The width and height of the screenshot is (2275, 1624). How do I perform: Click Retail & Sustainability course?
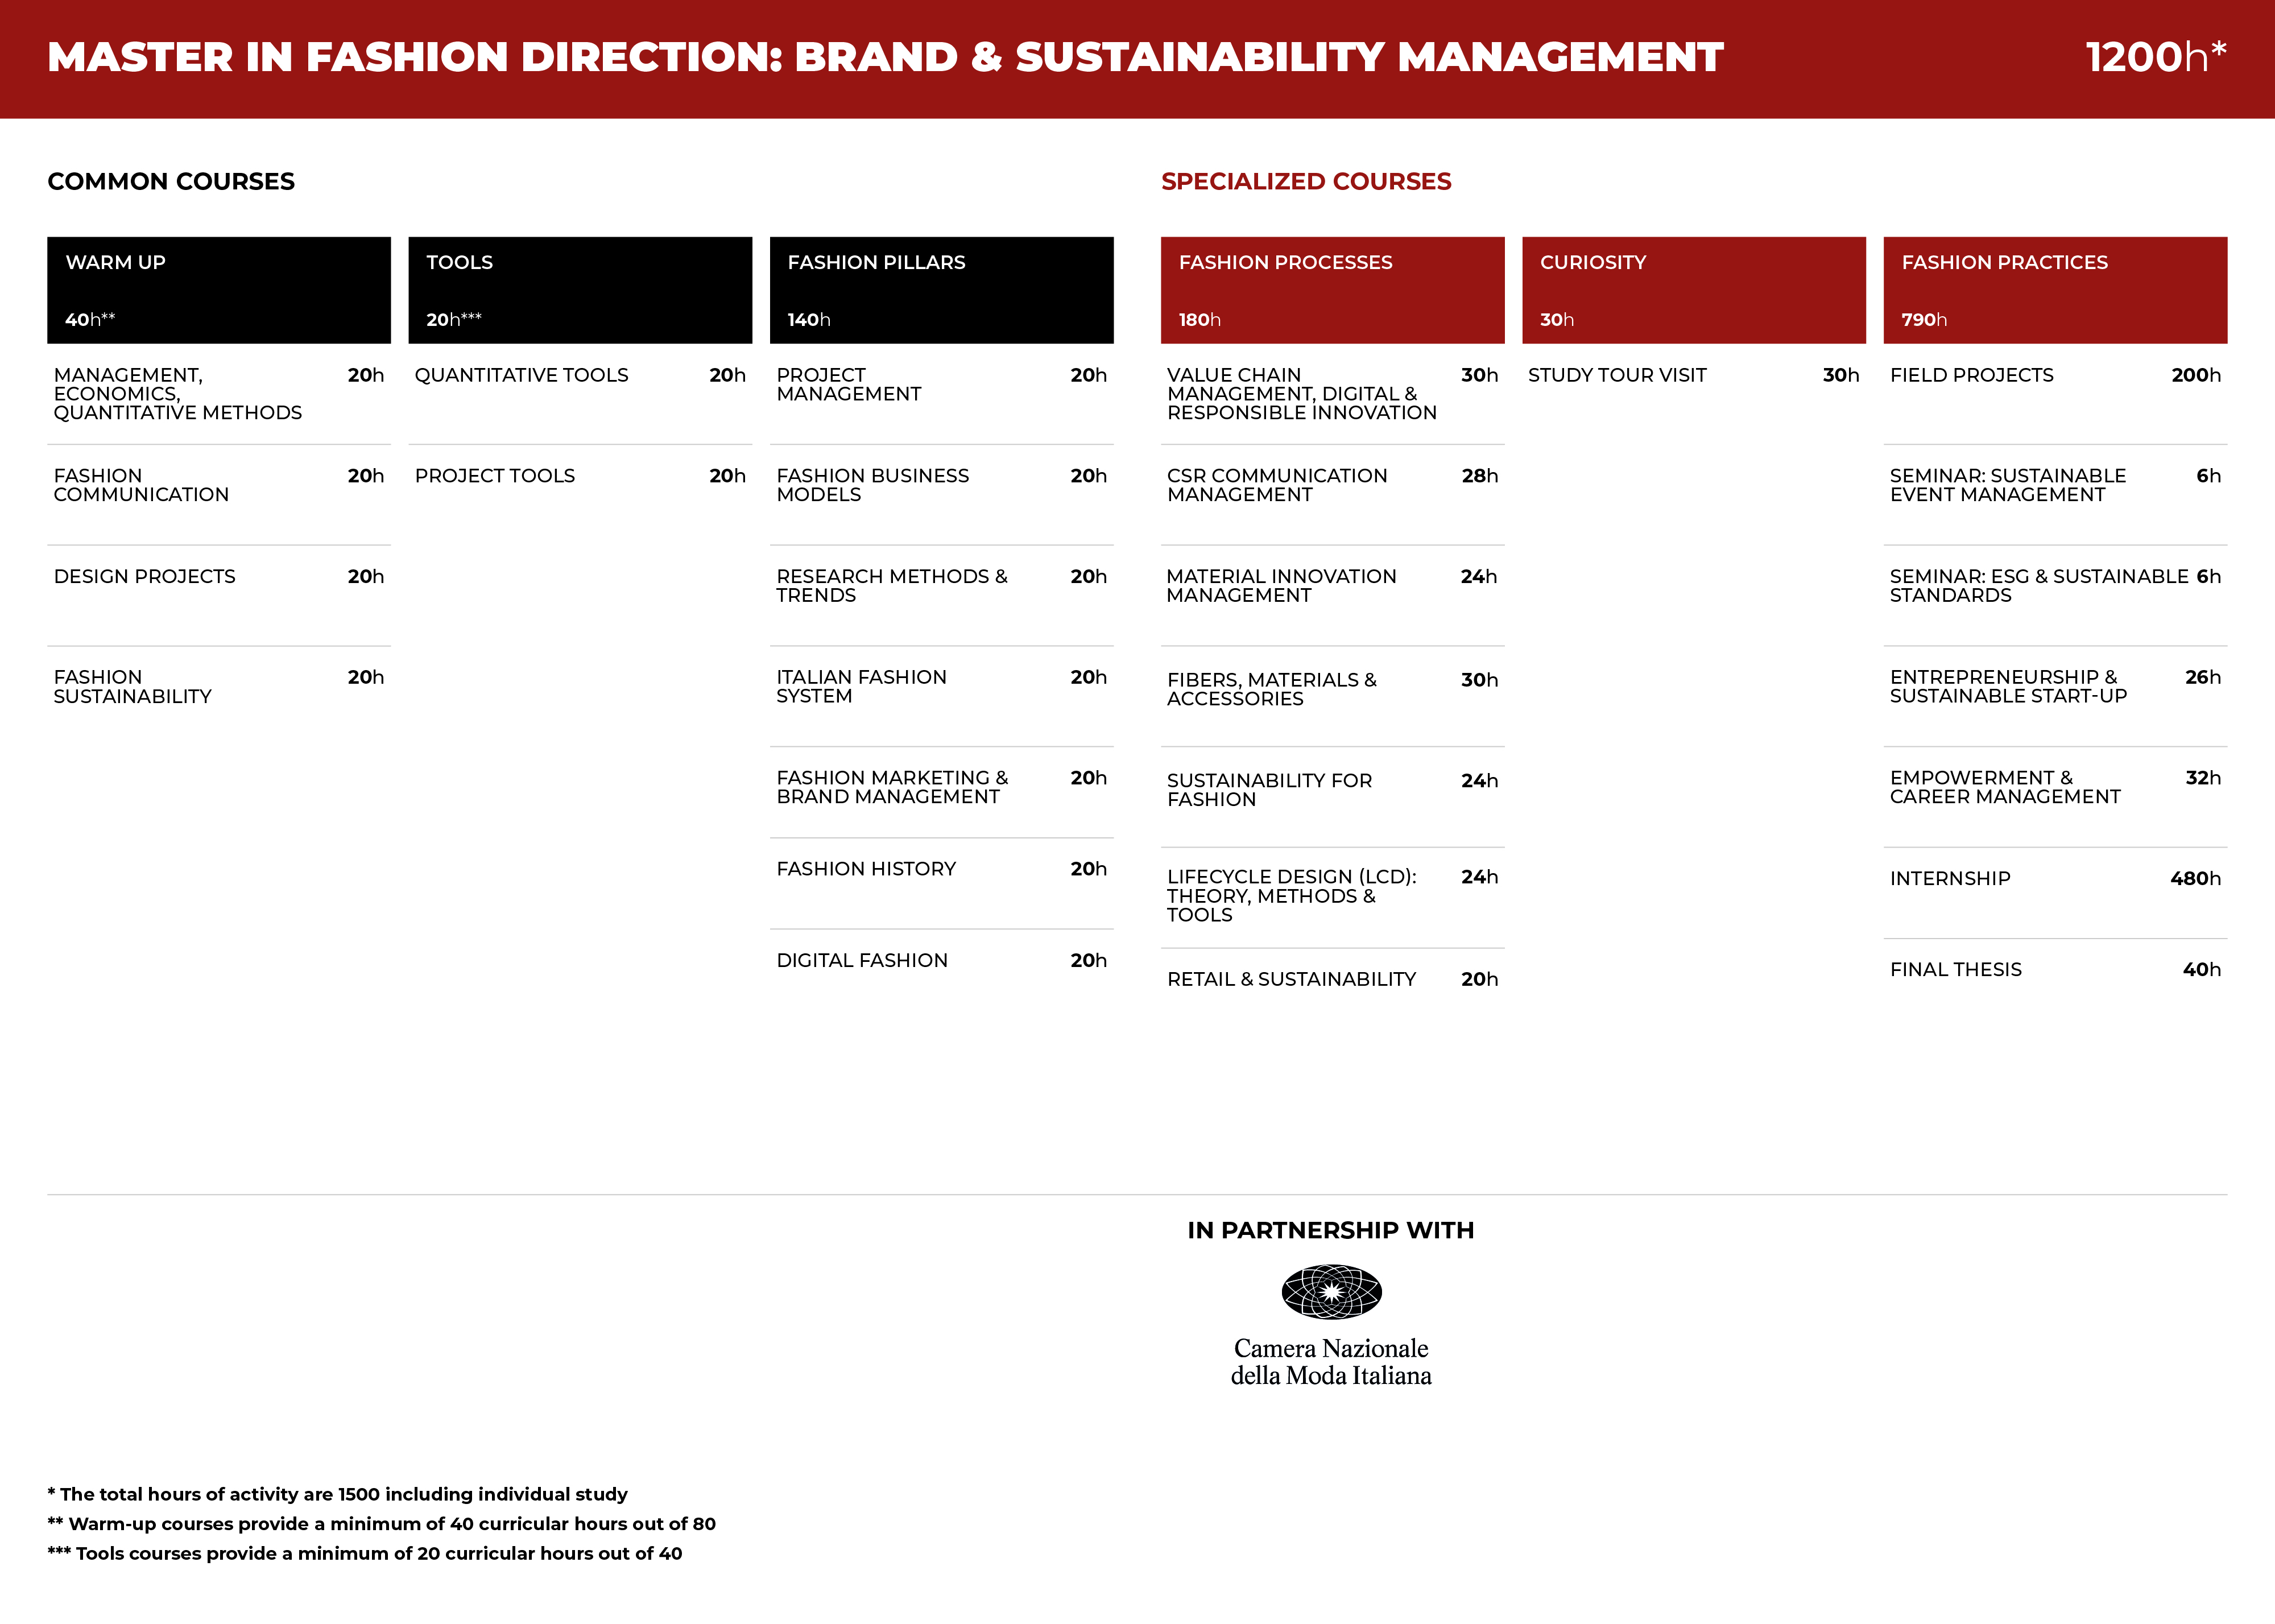click(x=1333, y=979)
